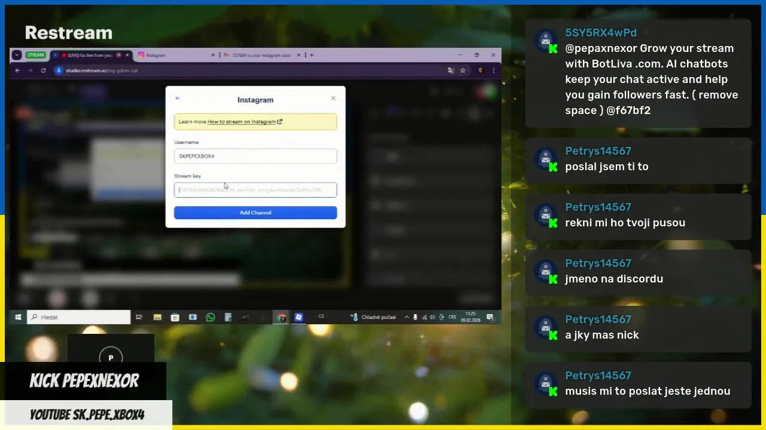766x430 pixels.
Task: Open WhatsApp from the taskbar
Action: [x=211, y=317]
